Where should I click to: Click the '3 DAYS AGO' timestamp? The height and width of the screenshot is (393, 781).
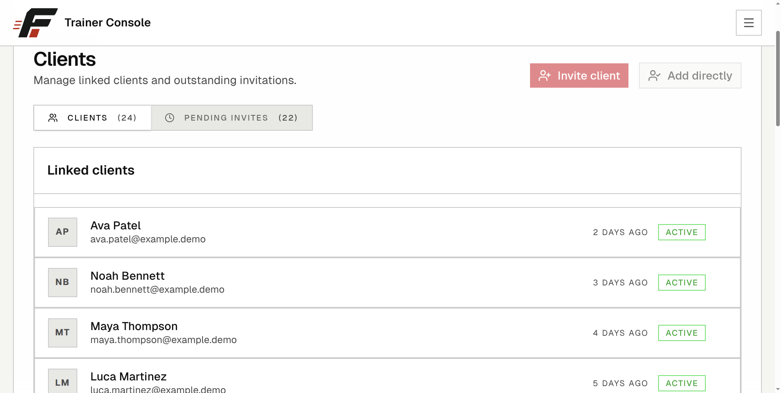pyautogui.click(x=620, y=283)
